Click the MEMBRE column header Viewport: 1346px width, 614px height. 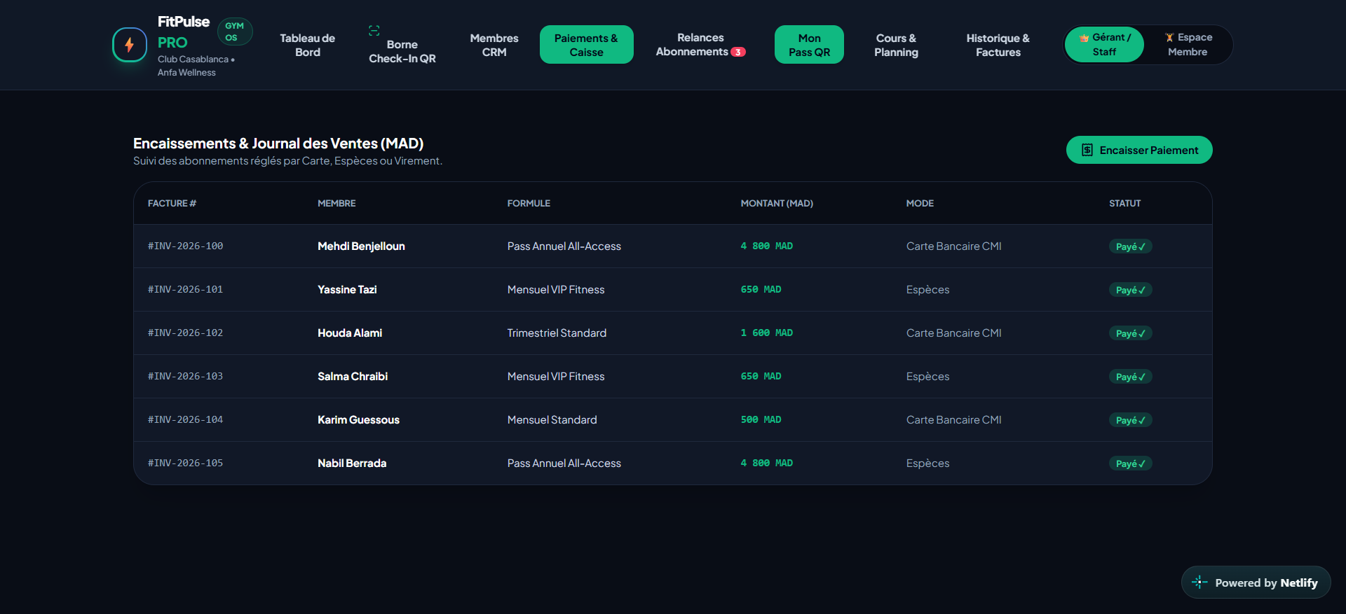(x=336, y=203)
